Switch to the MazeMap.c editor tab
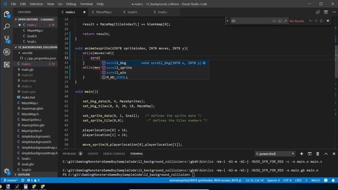This screenshot has height=190, width=338. tap(104, 12)
